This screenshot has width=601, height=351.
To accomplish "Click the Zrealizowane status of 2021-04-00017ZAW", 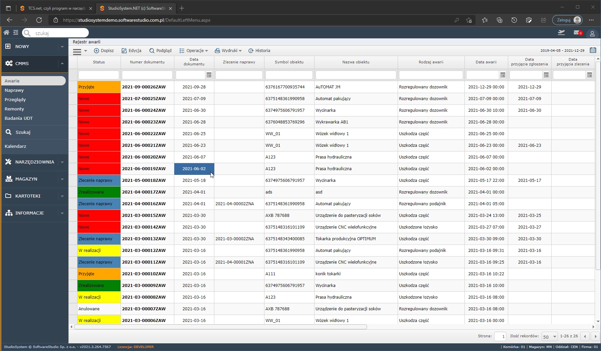I will (x=99, y=192).
